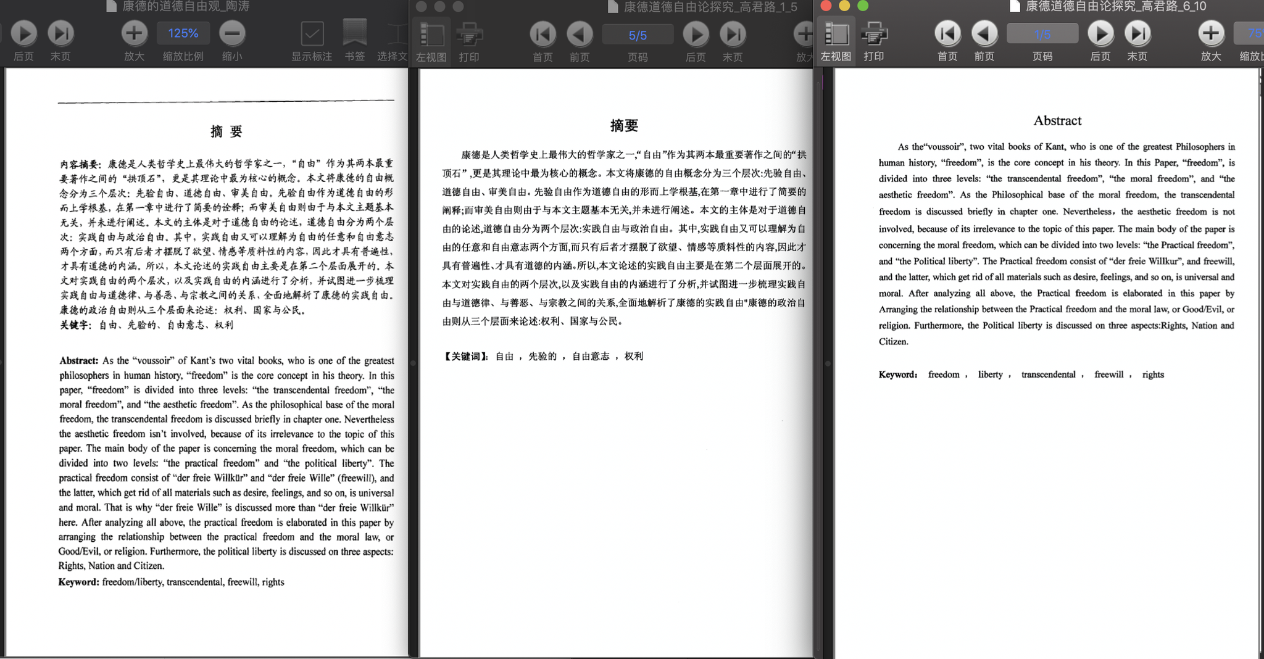This screenshot has width=1264, height=659.
Task: Click the 125% zoom ratio field
Action: point(183,33)
